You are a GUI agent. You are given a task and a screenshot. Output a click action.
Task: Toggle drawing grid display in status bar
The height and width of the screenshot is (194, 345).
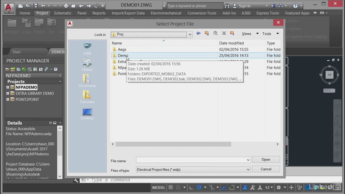[x=171, y=188]
